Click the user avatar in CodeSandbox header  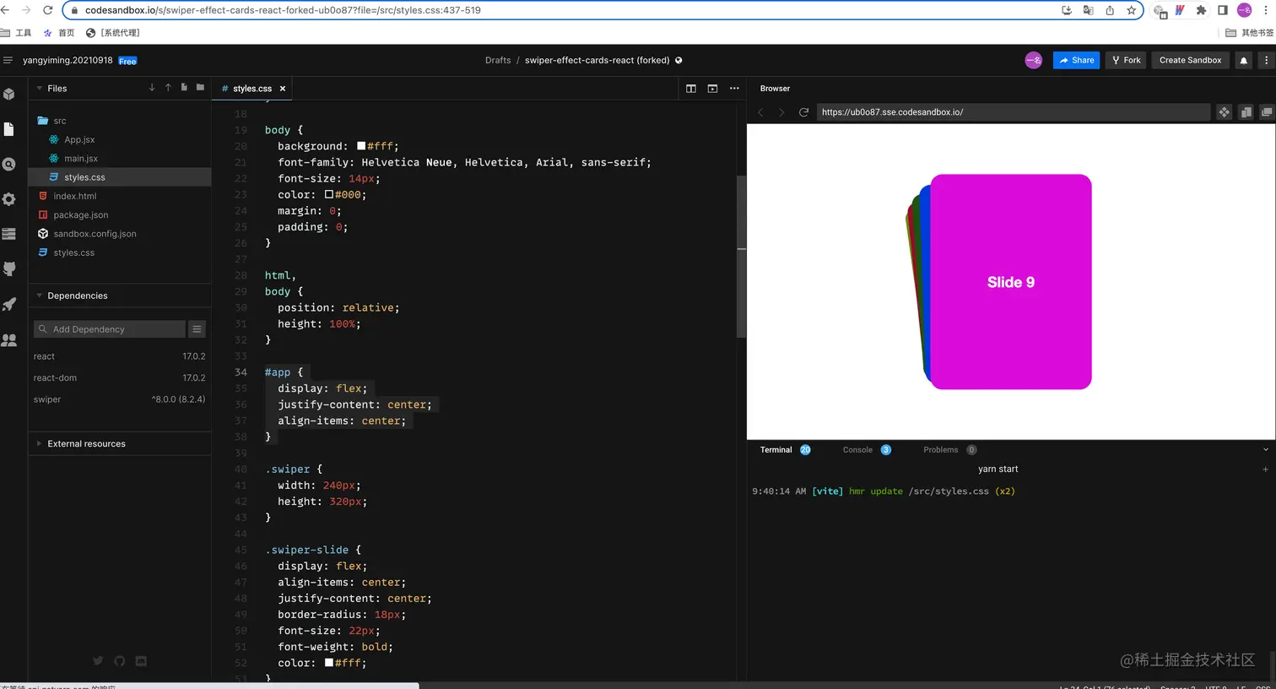1033,61
